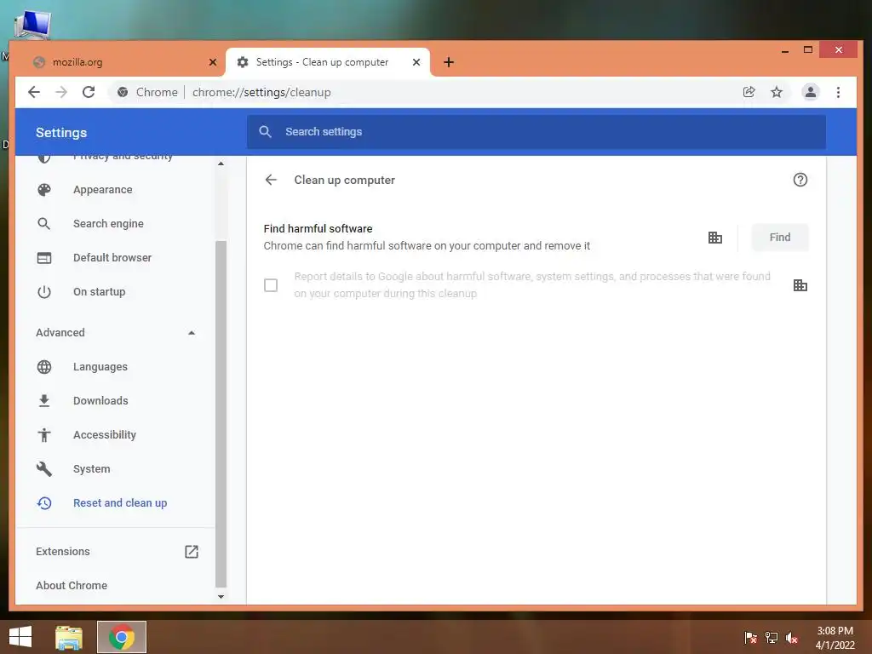This screenshot has height=654, width=872.
Task: Click the muted volume tray icon
Action: pos(792,638)
